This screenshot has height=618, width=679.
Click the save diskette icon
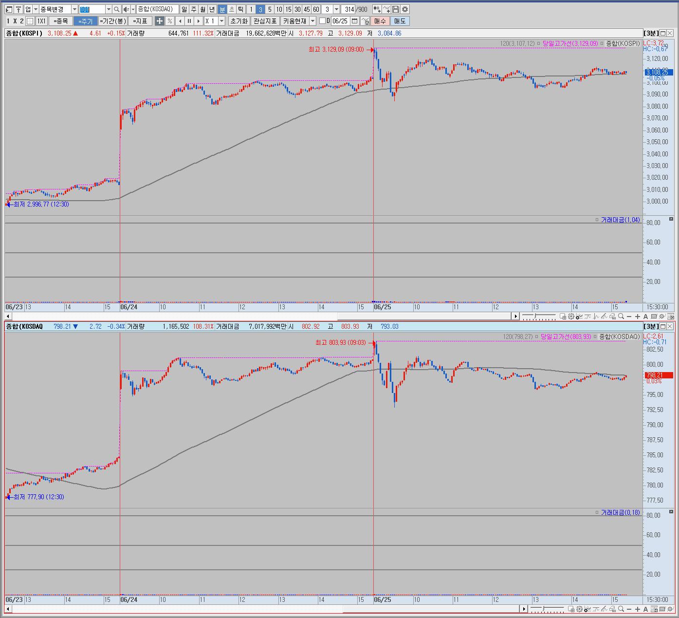coord(396,9)
